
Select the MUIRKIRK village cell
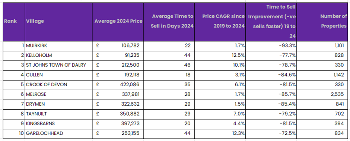click(x=58, y=46)
